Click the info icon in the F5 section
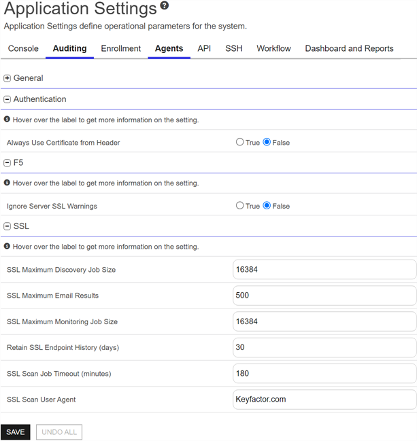 click(x=7, y=183)
